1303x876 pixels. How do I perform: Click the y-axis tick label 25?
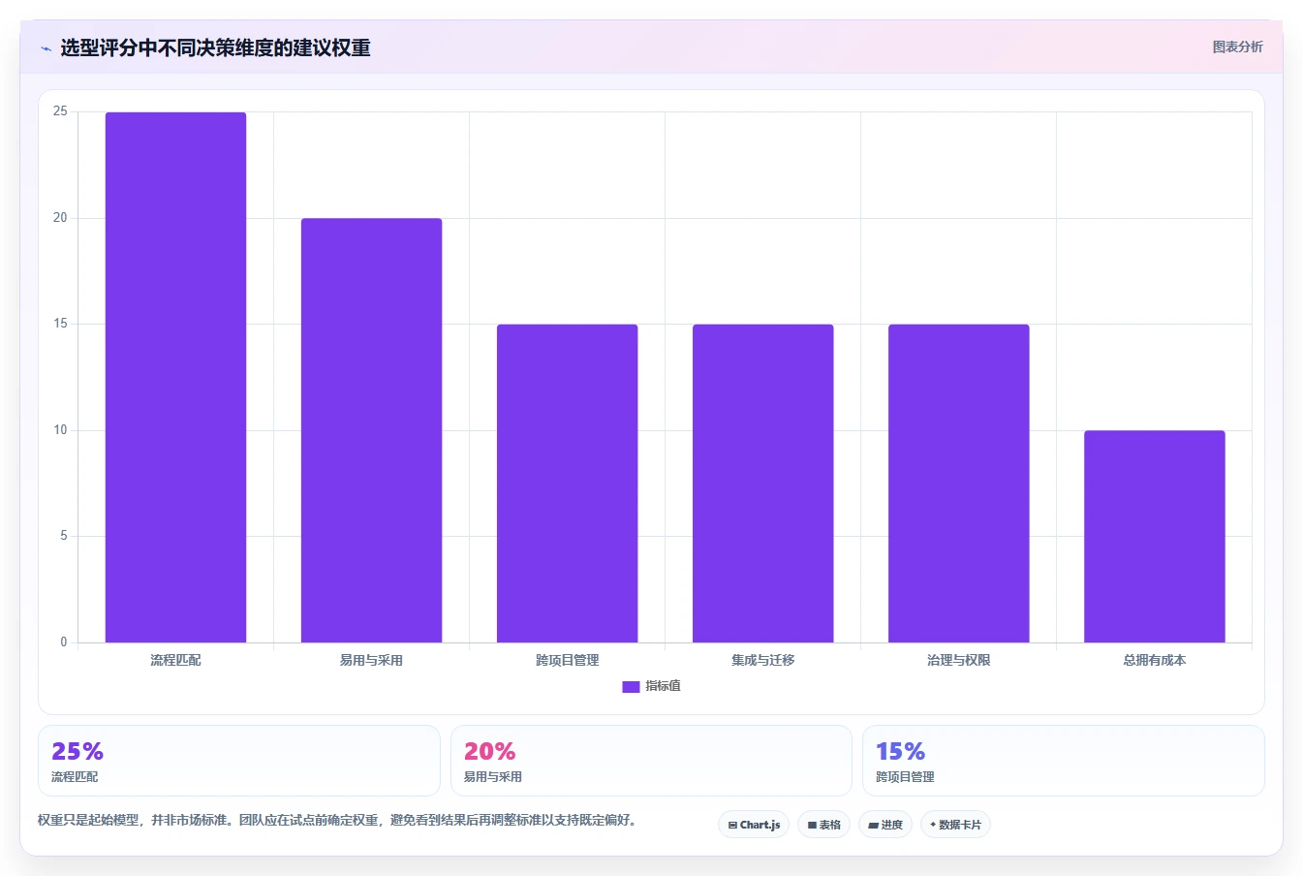point(60,111)
